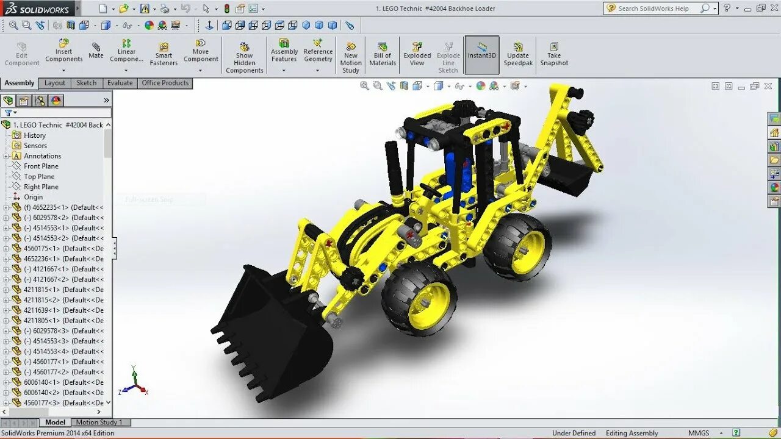Open the Options icon in the top toolbar

click(x=253, y=9)
